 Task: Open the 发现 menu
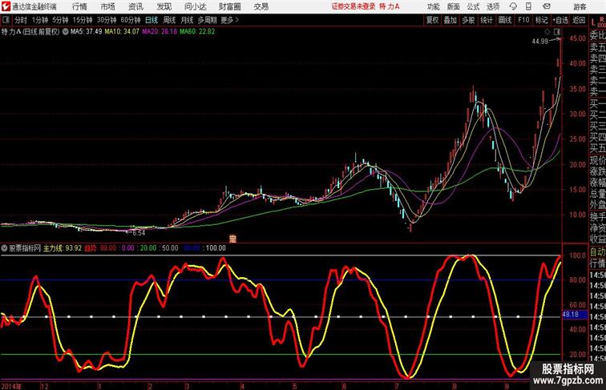(164, 6)
